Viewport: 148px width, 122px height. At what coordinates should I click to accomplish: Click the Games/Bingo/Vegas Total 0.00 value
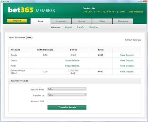coord(101,72)
